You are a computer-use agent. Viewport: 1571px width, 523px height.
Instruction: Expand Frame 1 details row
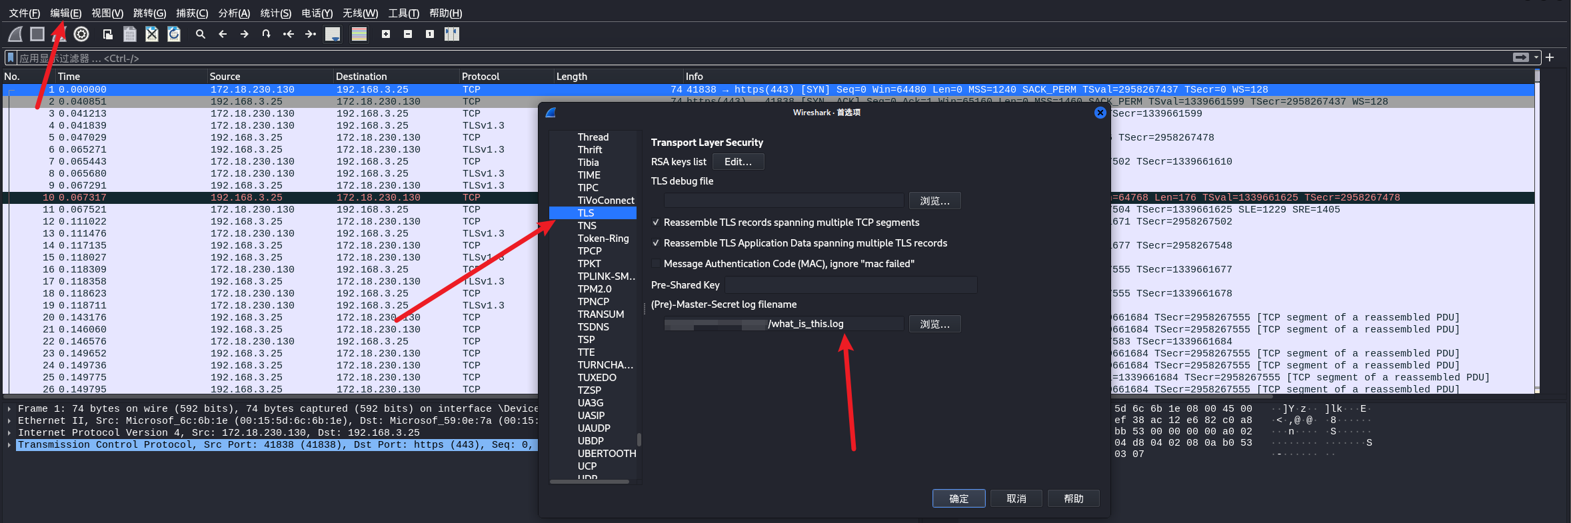point(9,409)
